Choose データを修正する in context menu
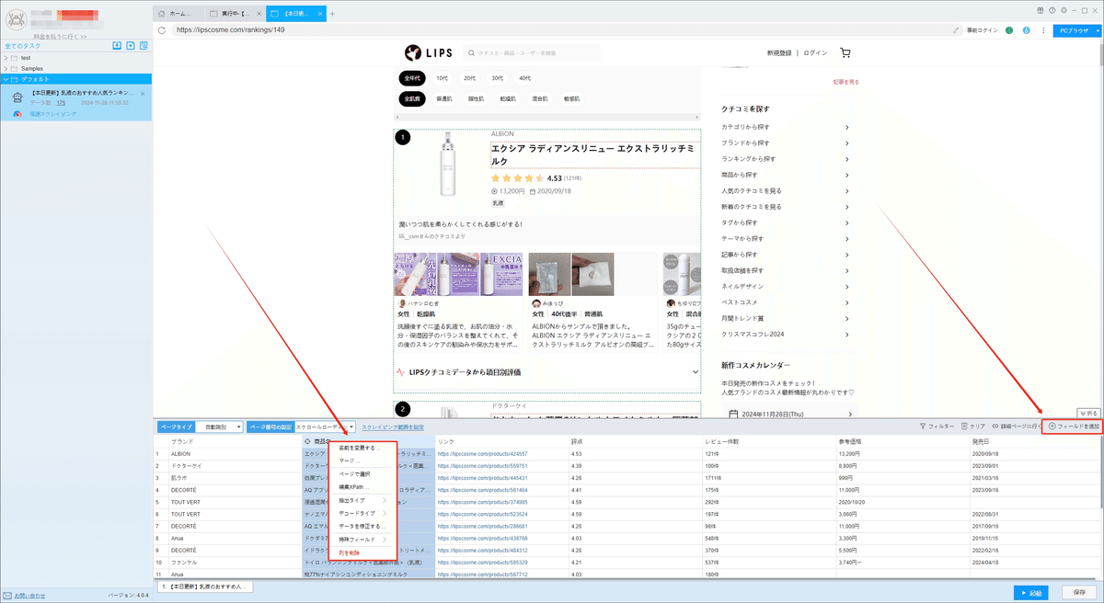This screenshot has height=603, width=1104. pos(362,527)
